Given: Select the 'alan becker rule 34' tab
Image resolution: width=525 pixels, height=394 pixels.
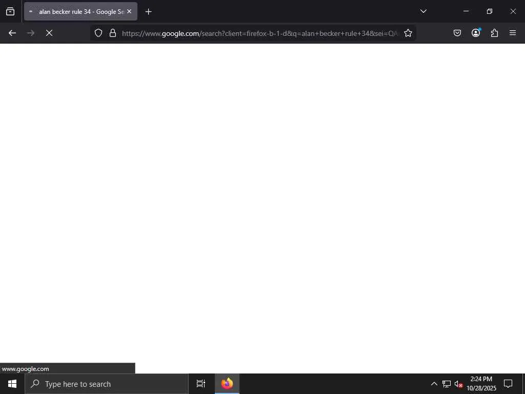Looking at the screenshot, I should point(80,11).
